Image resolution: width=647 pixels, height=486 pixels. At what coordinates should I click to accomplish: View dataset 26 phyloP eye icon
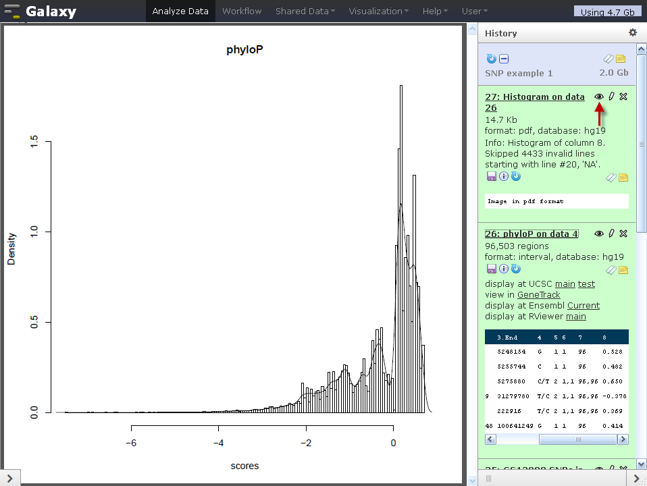[x=599, y=234]
